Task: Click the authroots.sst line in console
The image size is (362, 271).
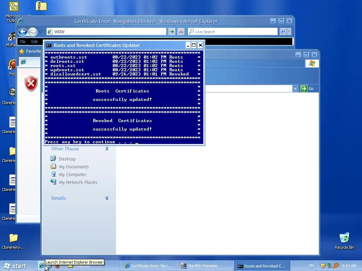Action: tap(122, 57)
